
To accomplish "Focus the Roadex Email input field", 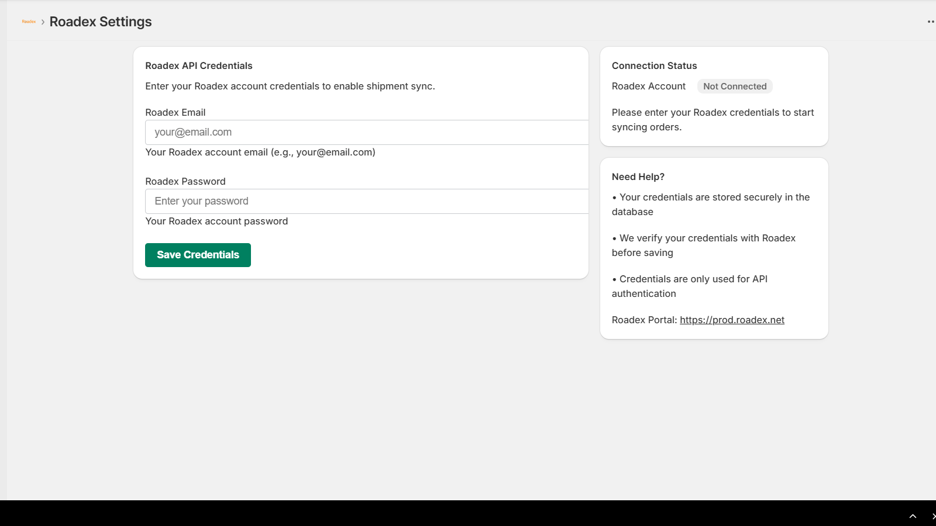I will coord(367,132).
